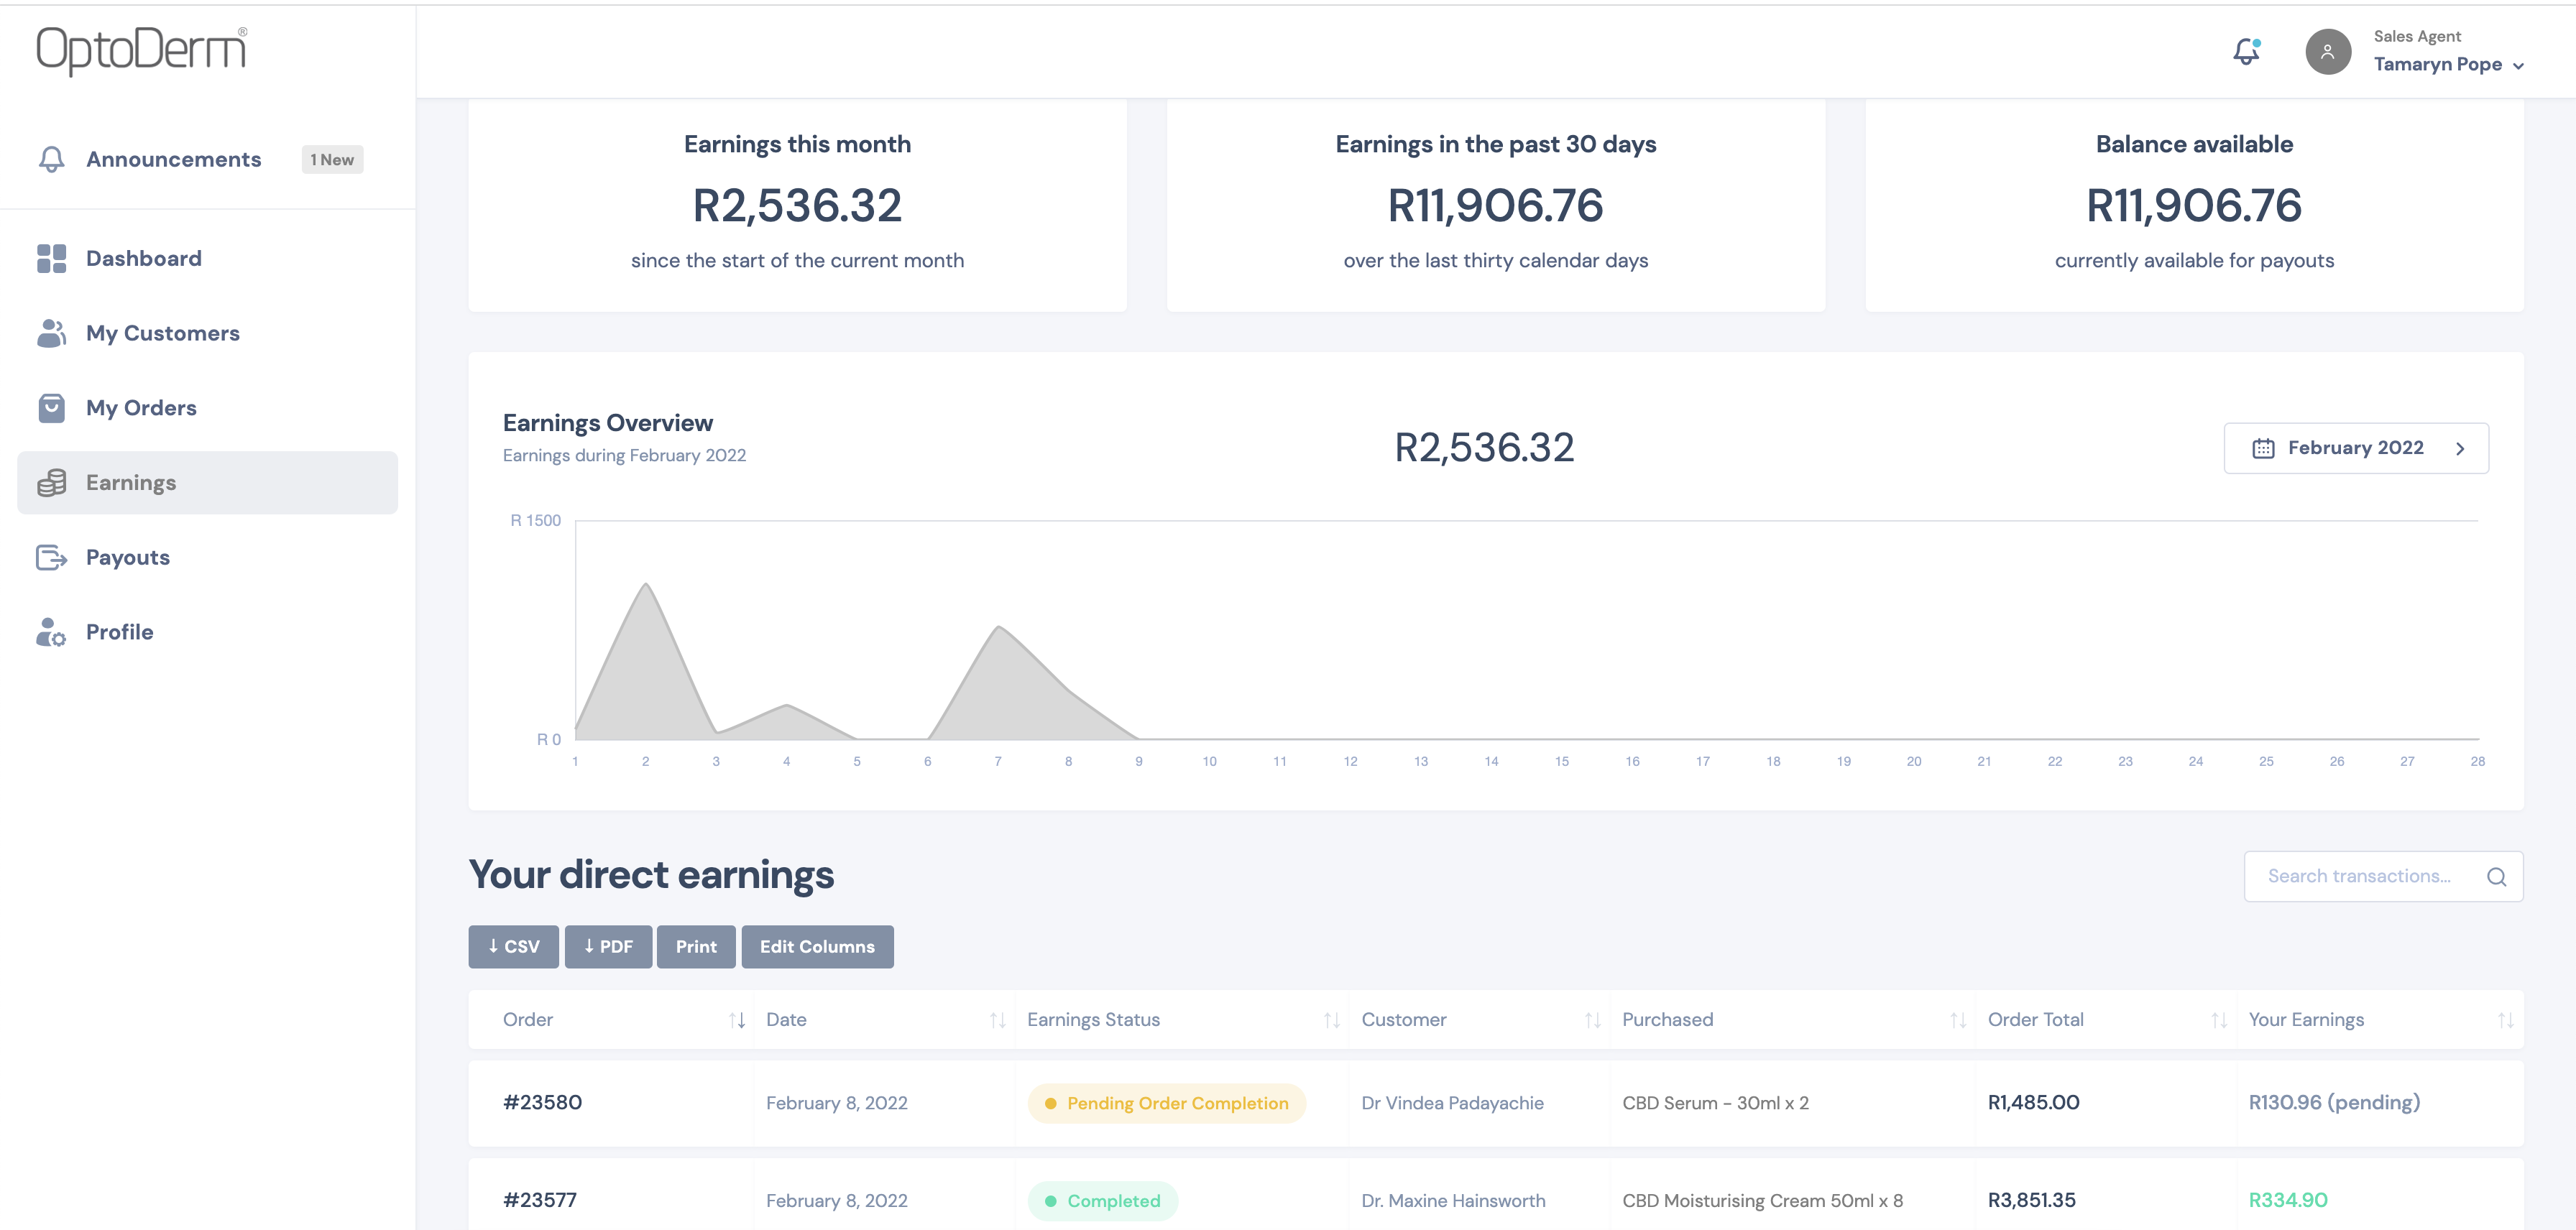2576x1230 pixels.
Task: Click the Pending Order Completion status badge
Action: point(1166,1104)
